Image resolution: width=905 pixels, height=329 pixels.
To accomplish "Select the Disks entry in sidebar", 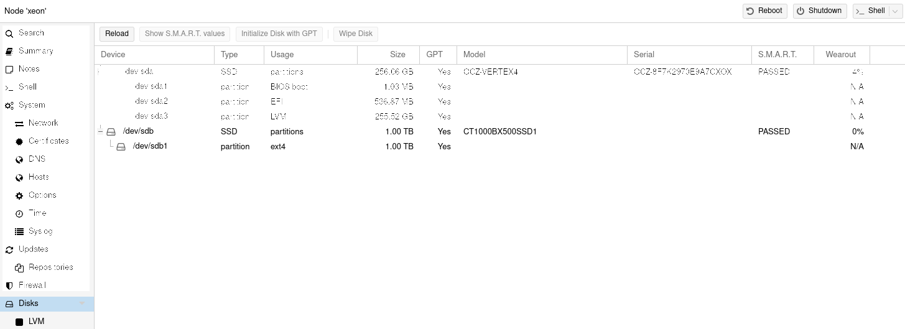I will pos(47,304).
